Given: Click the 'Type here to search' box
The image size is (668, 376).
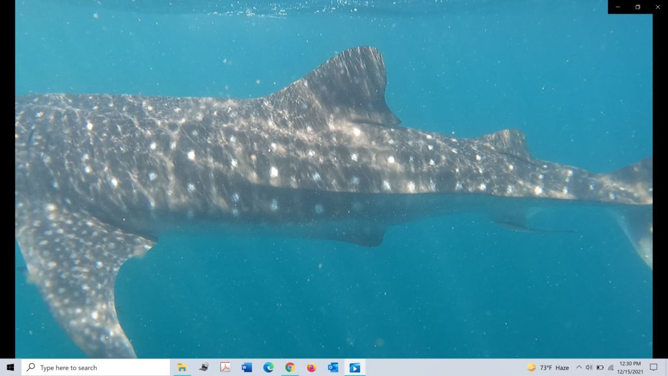Looking at the screenshot, I should click(x=95, y=368).
